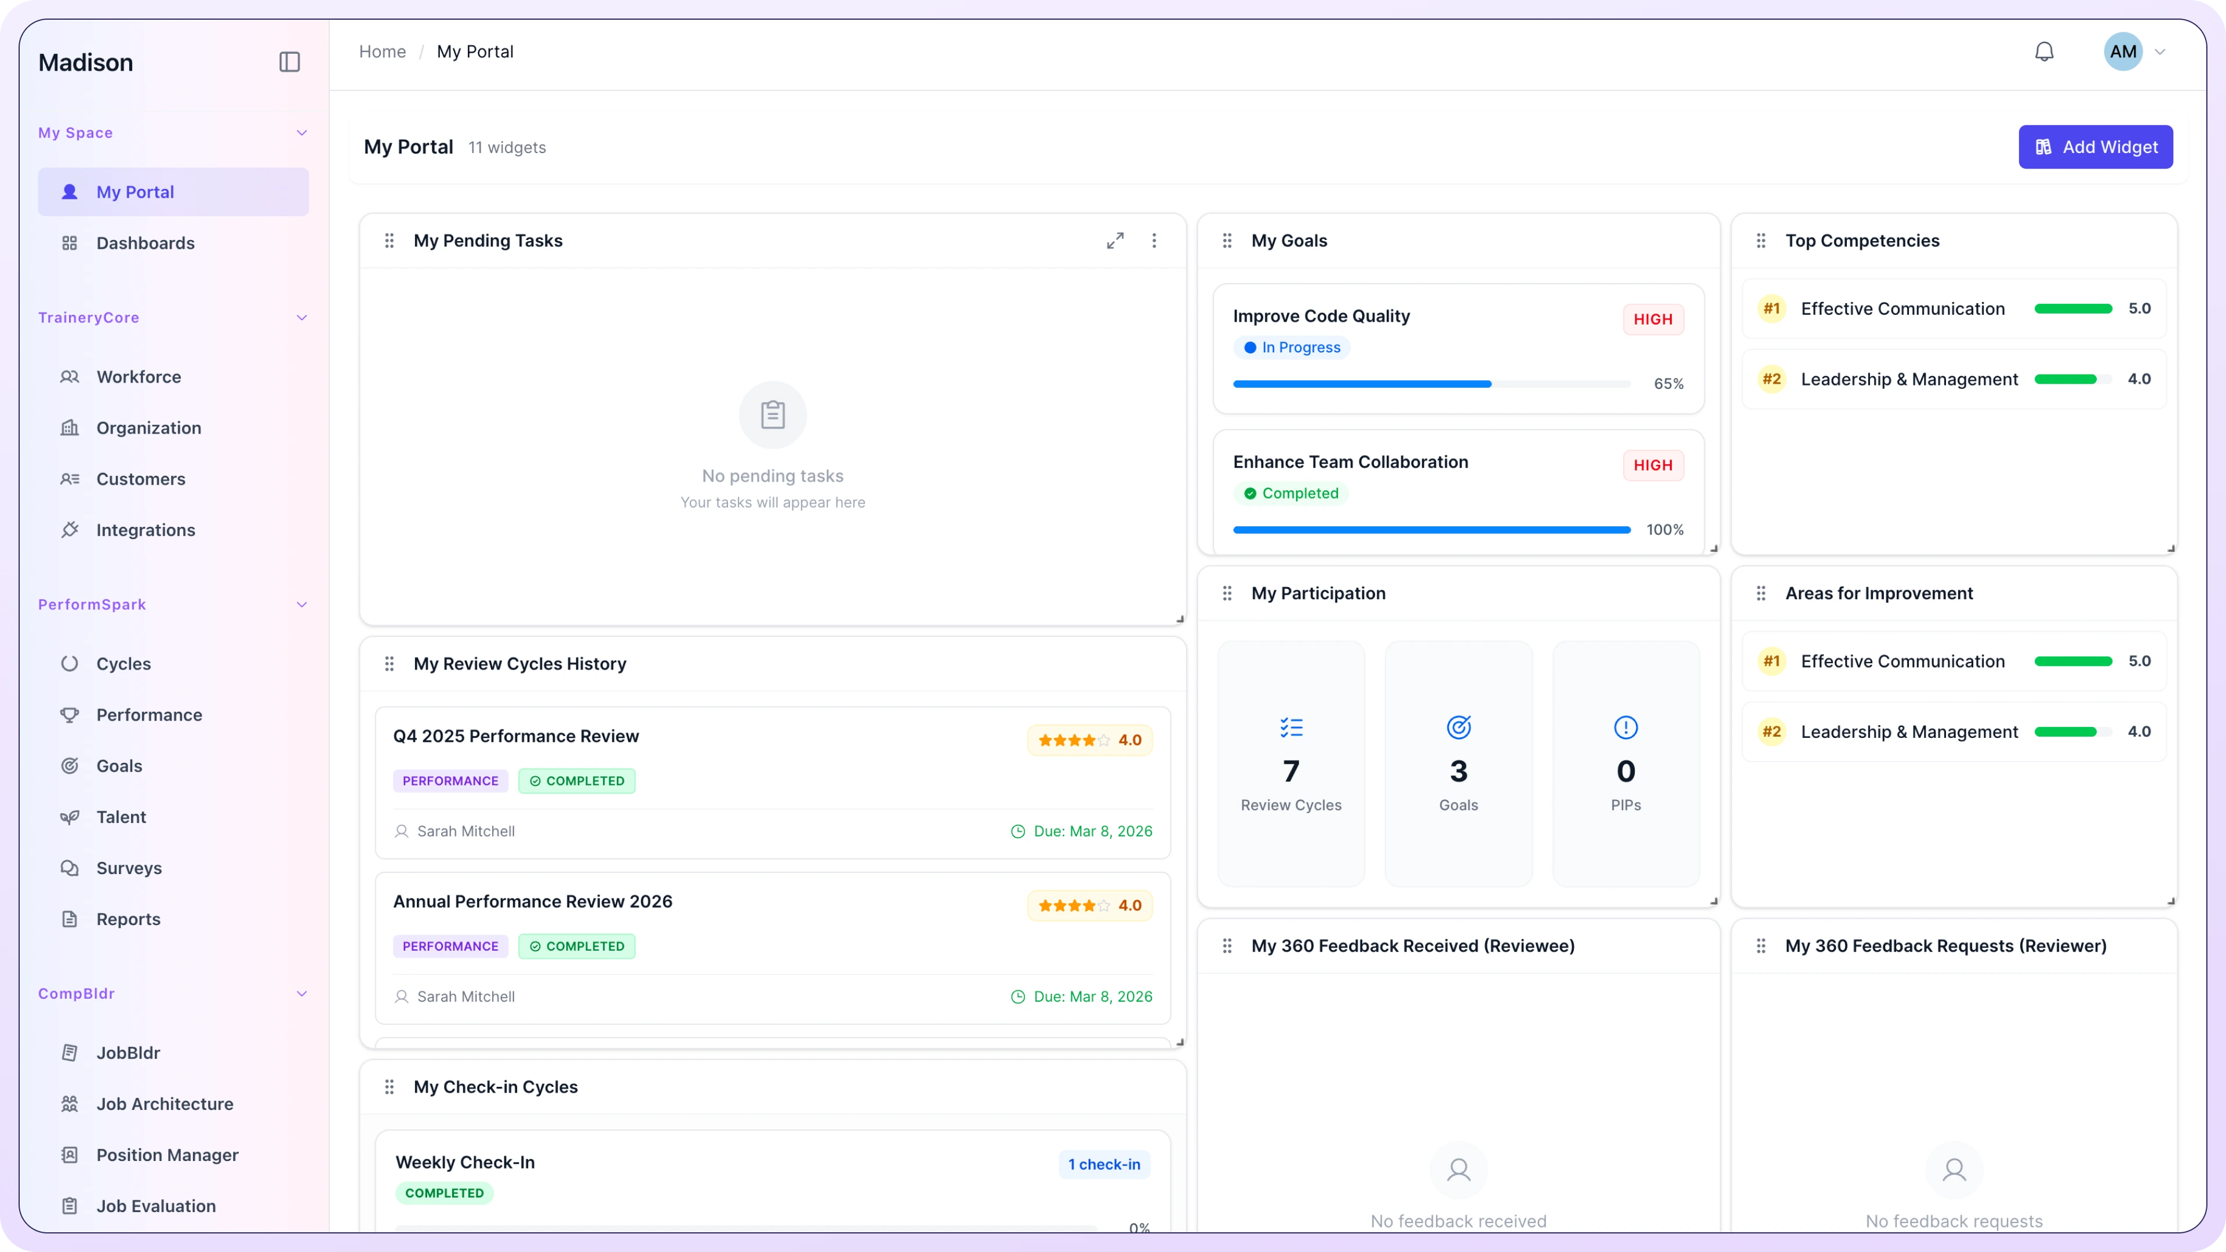Open the Q4 2025 Performance Review card
This screenshot has width=2226, height=1252.
[x=515, y=736]
